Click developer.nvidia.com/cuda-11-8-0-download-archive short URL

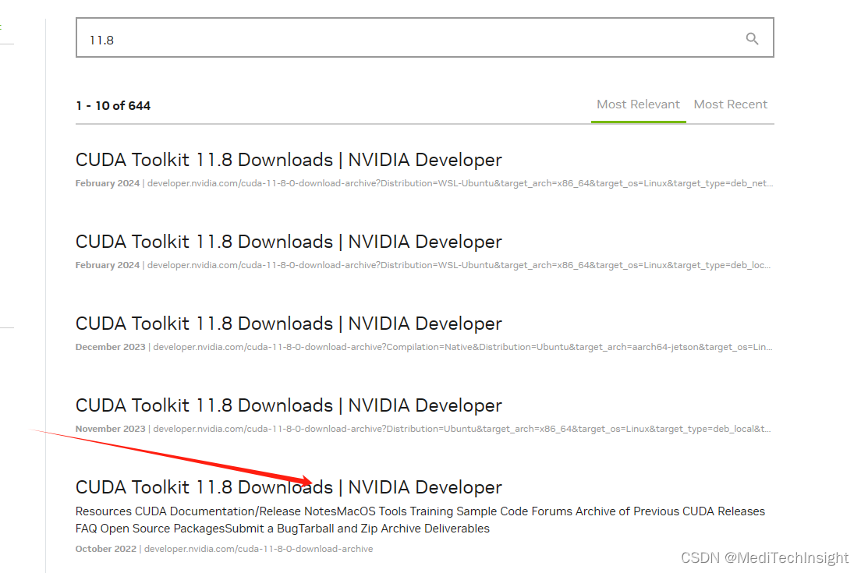click(x=258, y=549)
